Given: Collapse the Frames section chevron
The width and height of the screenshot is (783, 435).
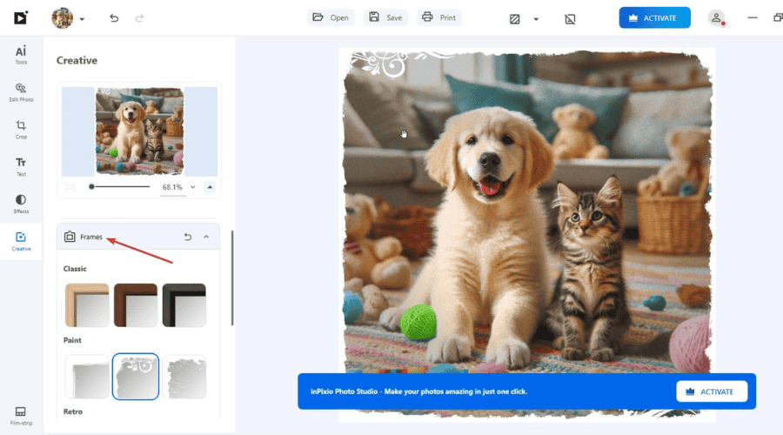Looking at the screenshot, I should 206,237.
